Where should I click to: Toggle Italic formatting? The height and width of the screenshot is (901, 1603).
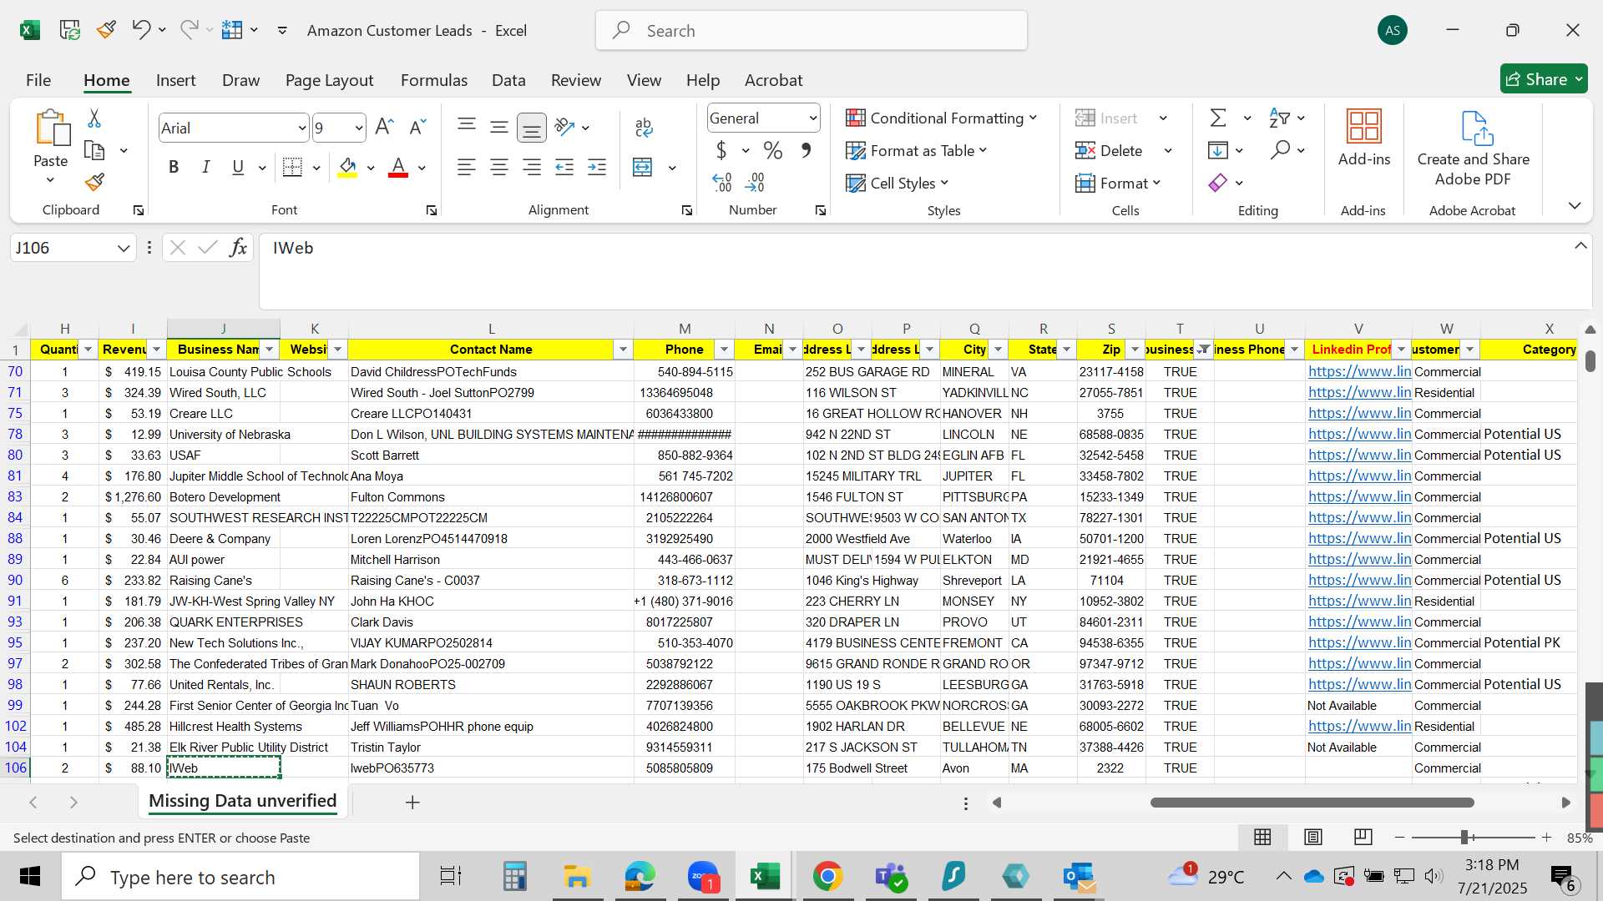(205, 167)
